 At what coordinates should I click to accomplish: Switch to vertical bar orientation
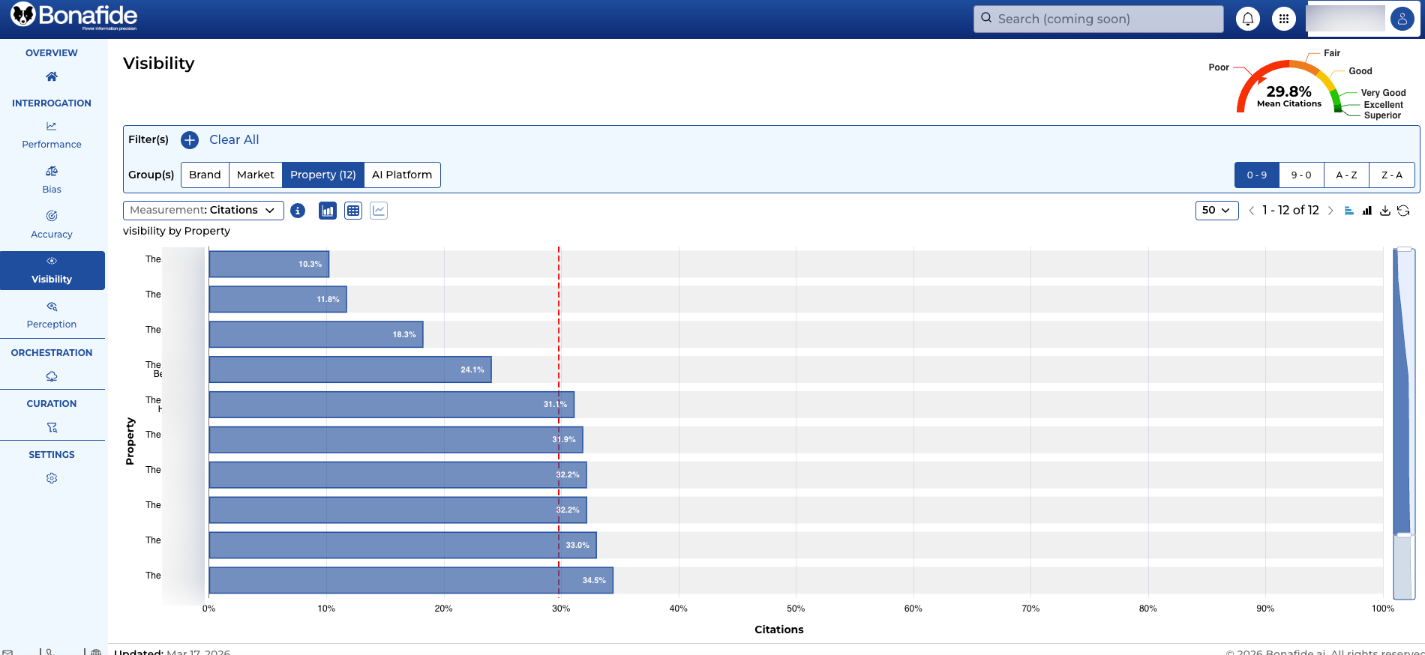tap(1367, 211)
